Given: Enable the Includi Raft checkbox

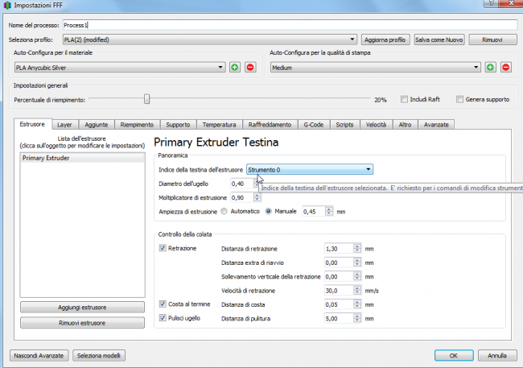Looking at the screenshot, I should point(406,100).
